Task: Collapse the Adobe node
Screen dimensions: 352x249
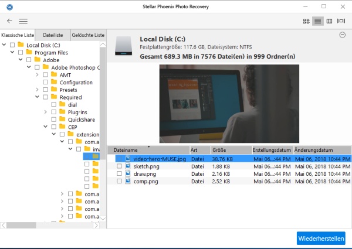Action: click(x=21, y=60)
